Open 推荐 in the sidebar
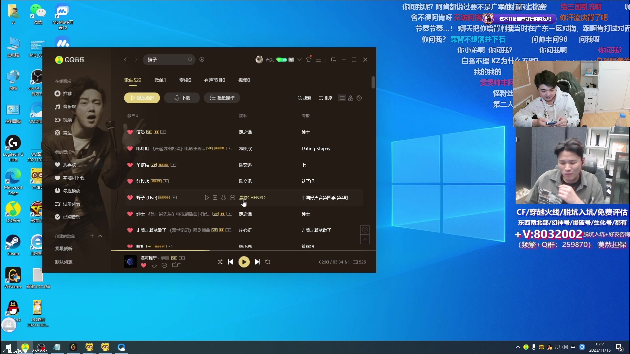 coord(63,94)
